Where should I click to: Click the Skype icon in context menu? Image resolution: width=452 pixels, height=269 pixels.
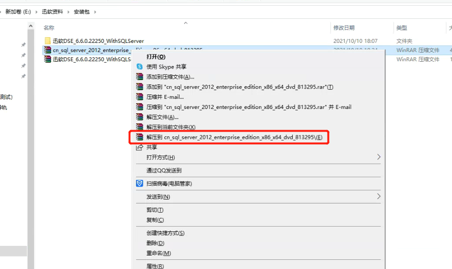point(139,67)
